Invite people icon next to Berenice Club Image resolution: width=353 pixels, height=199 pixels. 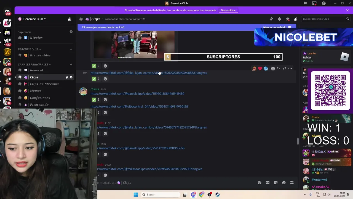click(x=69, y=19)
